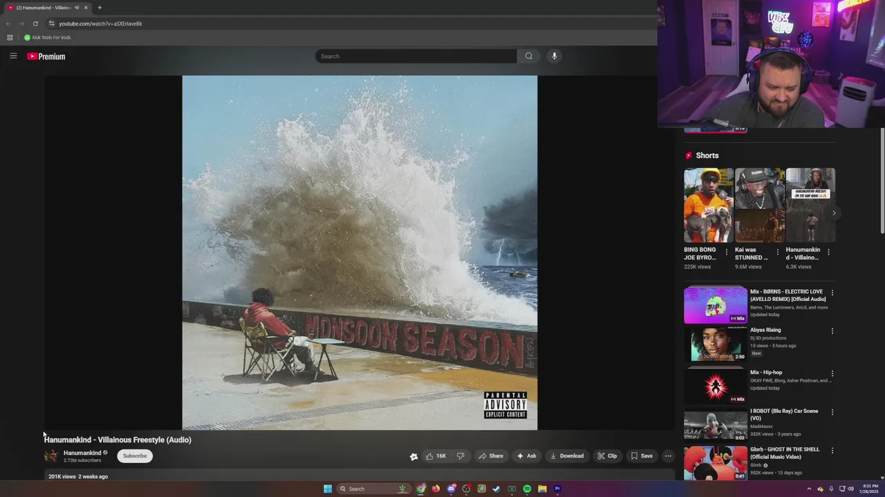Open the Abyss Rising video title
This screenshot has height=497, width=885.
point(765,330)
